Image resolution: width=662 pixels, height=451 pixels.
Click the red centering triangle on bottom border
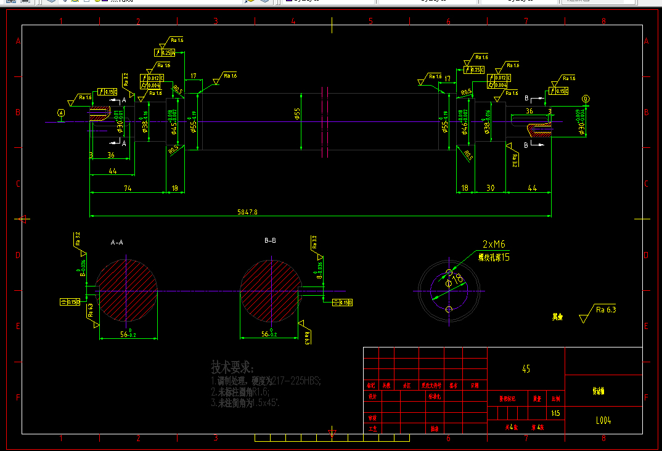click(332, 433)
